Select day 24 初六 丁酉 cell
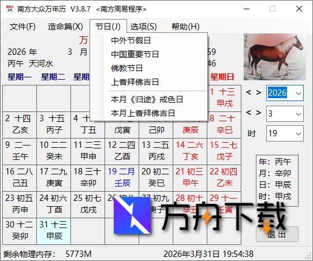The image size is (313, 261). (x=54, y=204)
